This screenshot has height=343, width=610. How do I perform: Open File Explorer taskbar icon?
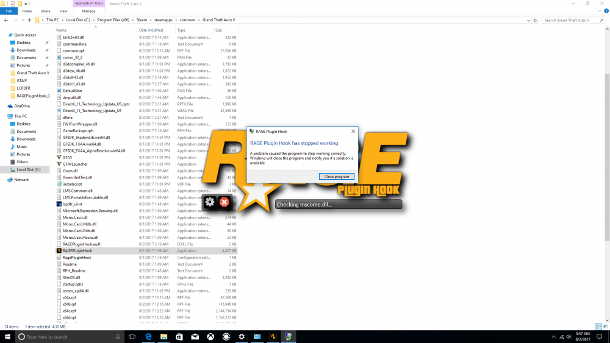pos(163,336)
